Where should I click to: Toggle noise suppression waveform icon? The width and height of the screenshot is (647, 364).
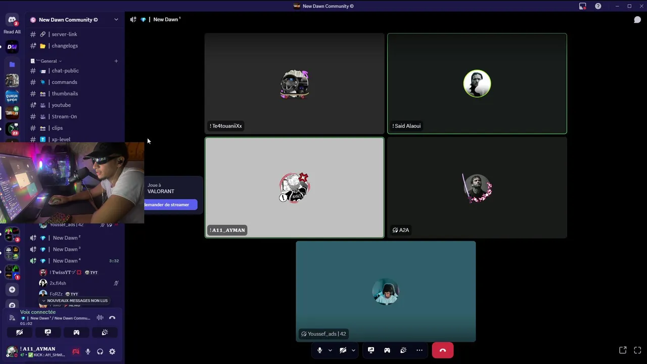click(x=100, y=318)
